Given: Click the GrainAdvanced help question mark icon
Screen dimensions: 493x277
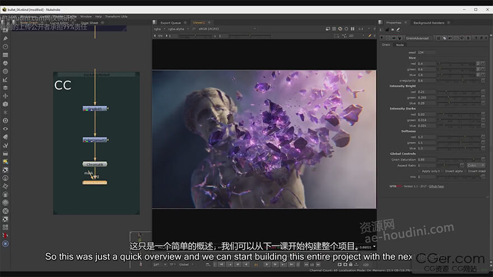Looking at the screenshot, I should click(477, 38).
